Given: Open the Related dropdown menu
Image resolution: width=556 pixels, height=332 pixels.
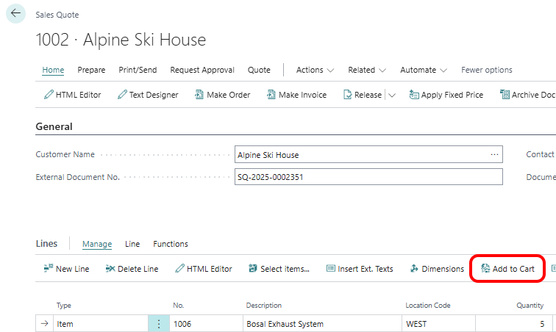Looking at the screenshot, I should point(367,71).
